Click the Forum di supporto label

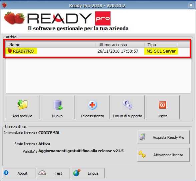(127, 116)
